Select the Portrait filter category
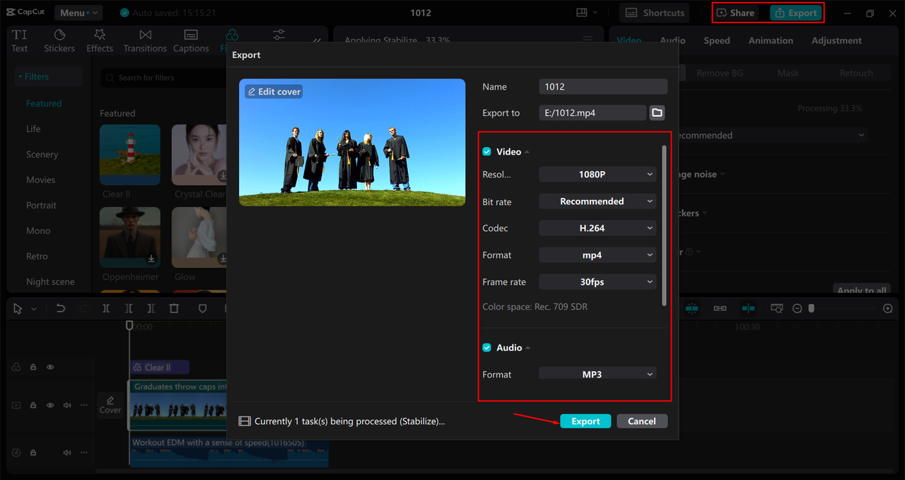The image size is (905, 480). coord(42,205)
